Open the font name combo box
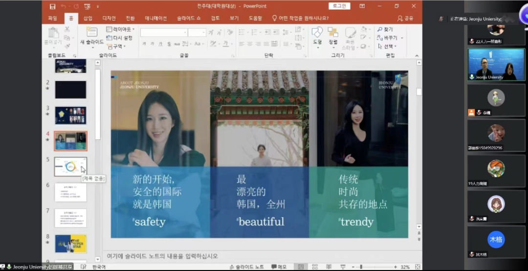The width and height of the screenshot is (528, 271). [x=164, y=33]
